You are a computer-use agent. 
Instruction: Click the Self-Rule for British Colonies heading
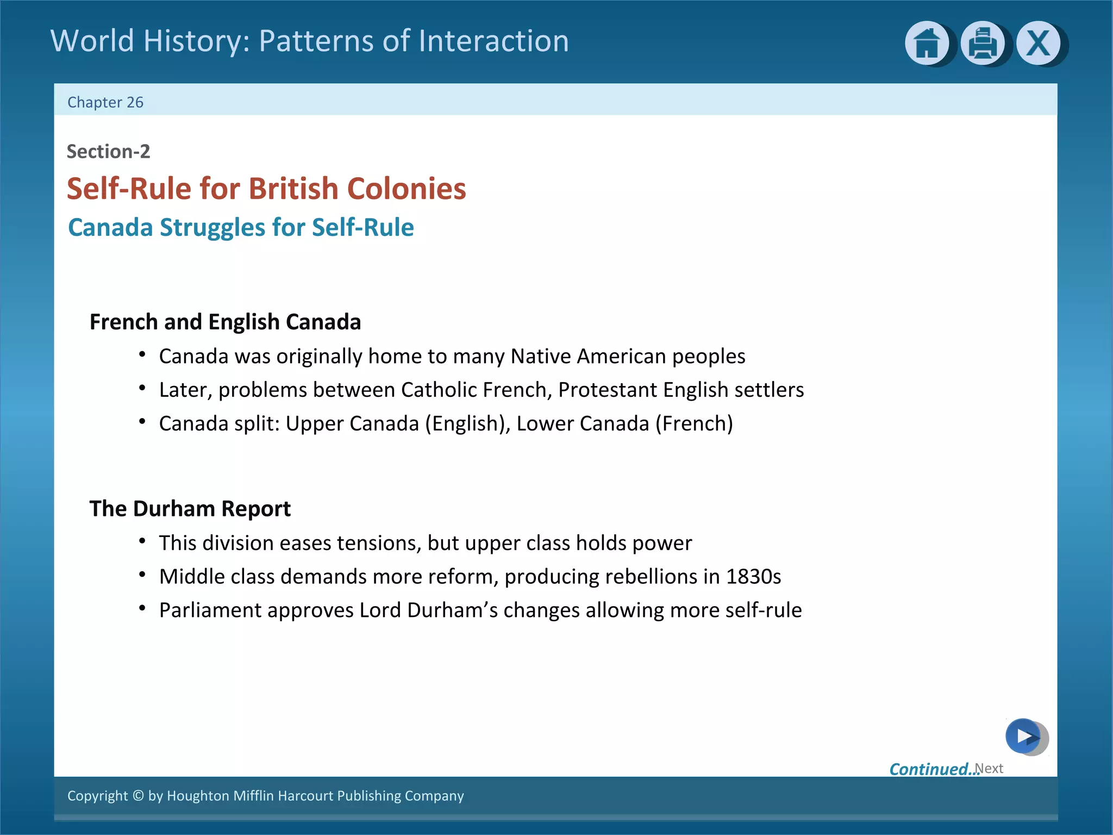266,189
